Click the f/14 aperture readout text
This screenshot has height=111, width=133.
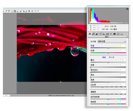click(107, 26)
